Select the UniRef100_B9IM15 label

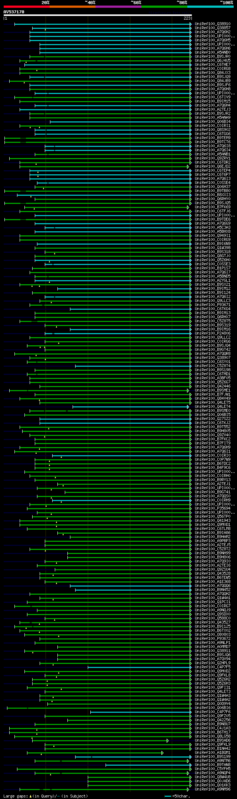tap(213, 101)
